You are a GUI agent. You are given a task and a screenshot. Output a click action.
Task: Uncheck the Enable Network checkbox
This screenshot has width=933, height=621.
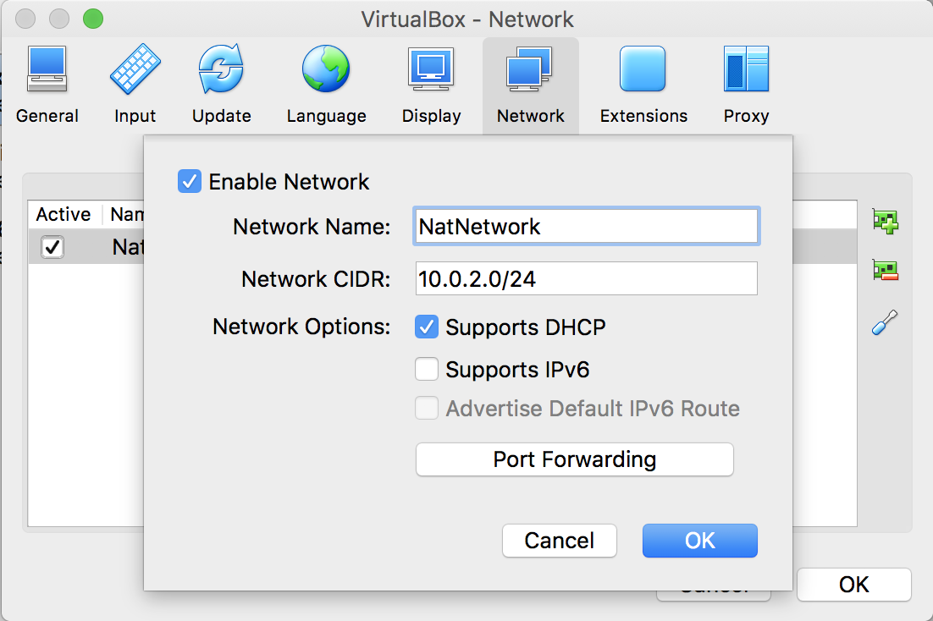189,181
